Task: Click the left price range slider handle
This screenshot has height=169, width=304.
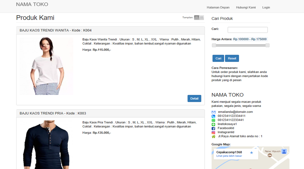Action: (x=214, y=45)
